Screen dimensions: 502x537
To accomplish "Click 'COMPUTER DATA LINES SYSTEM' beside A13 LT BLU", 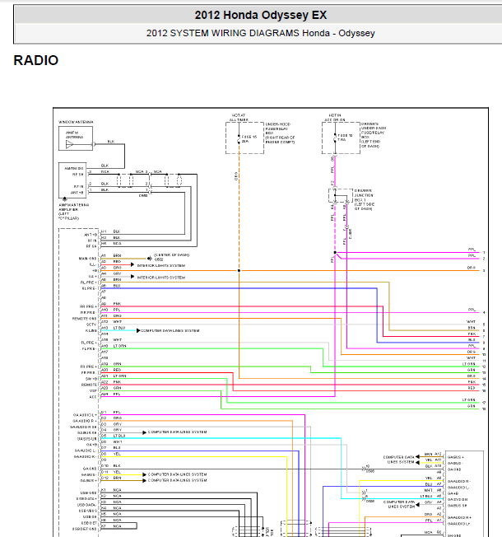I will tap(170, 330).
